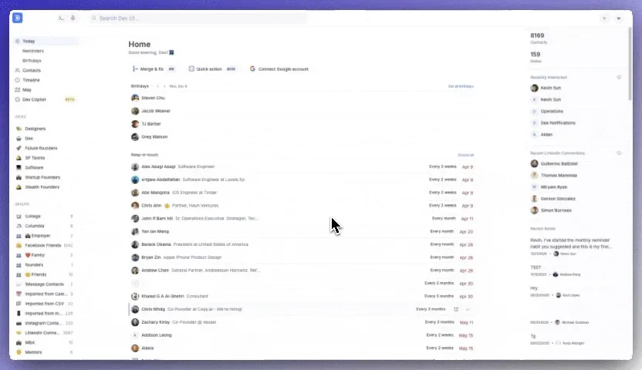Open the Facebook Friends group

pyautogui.click(x=44, y=246)
